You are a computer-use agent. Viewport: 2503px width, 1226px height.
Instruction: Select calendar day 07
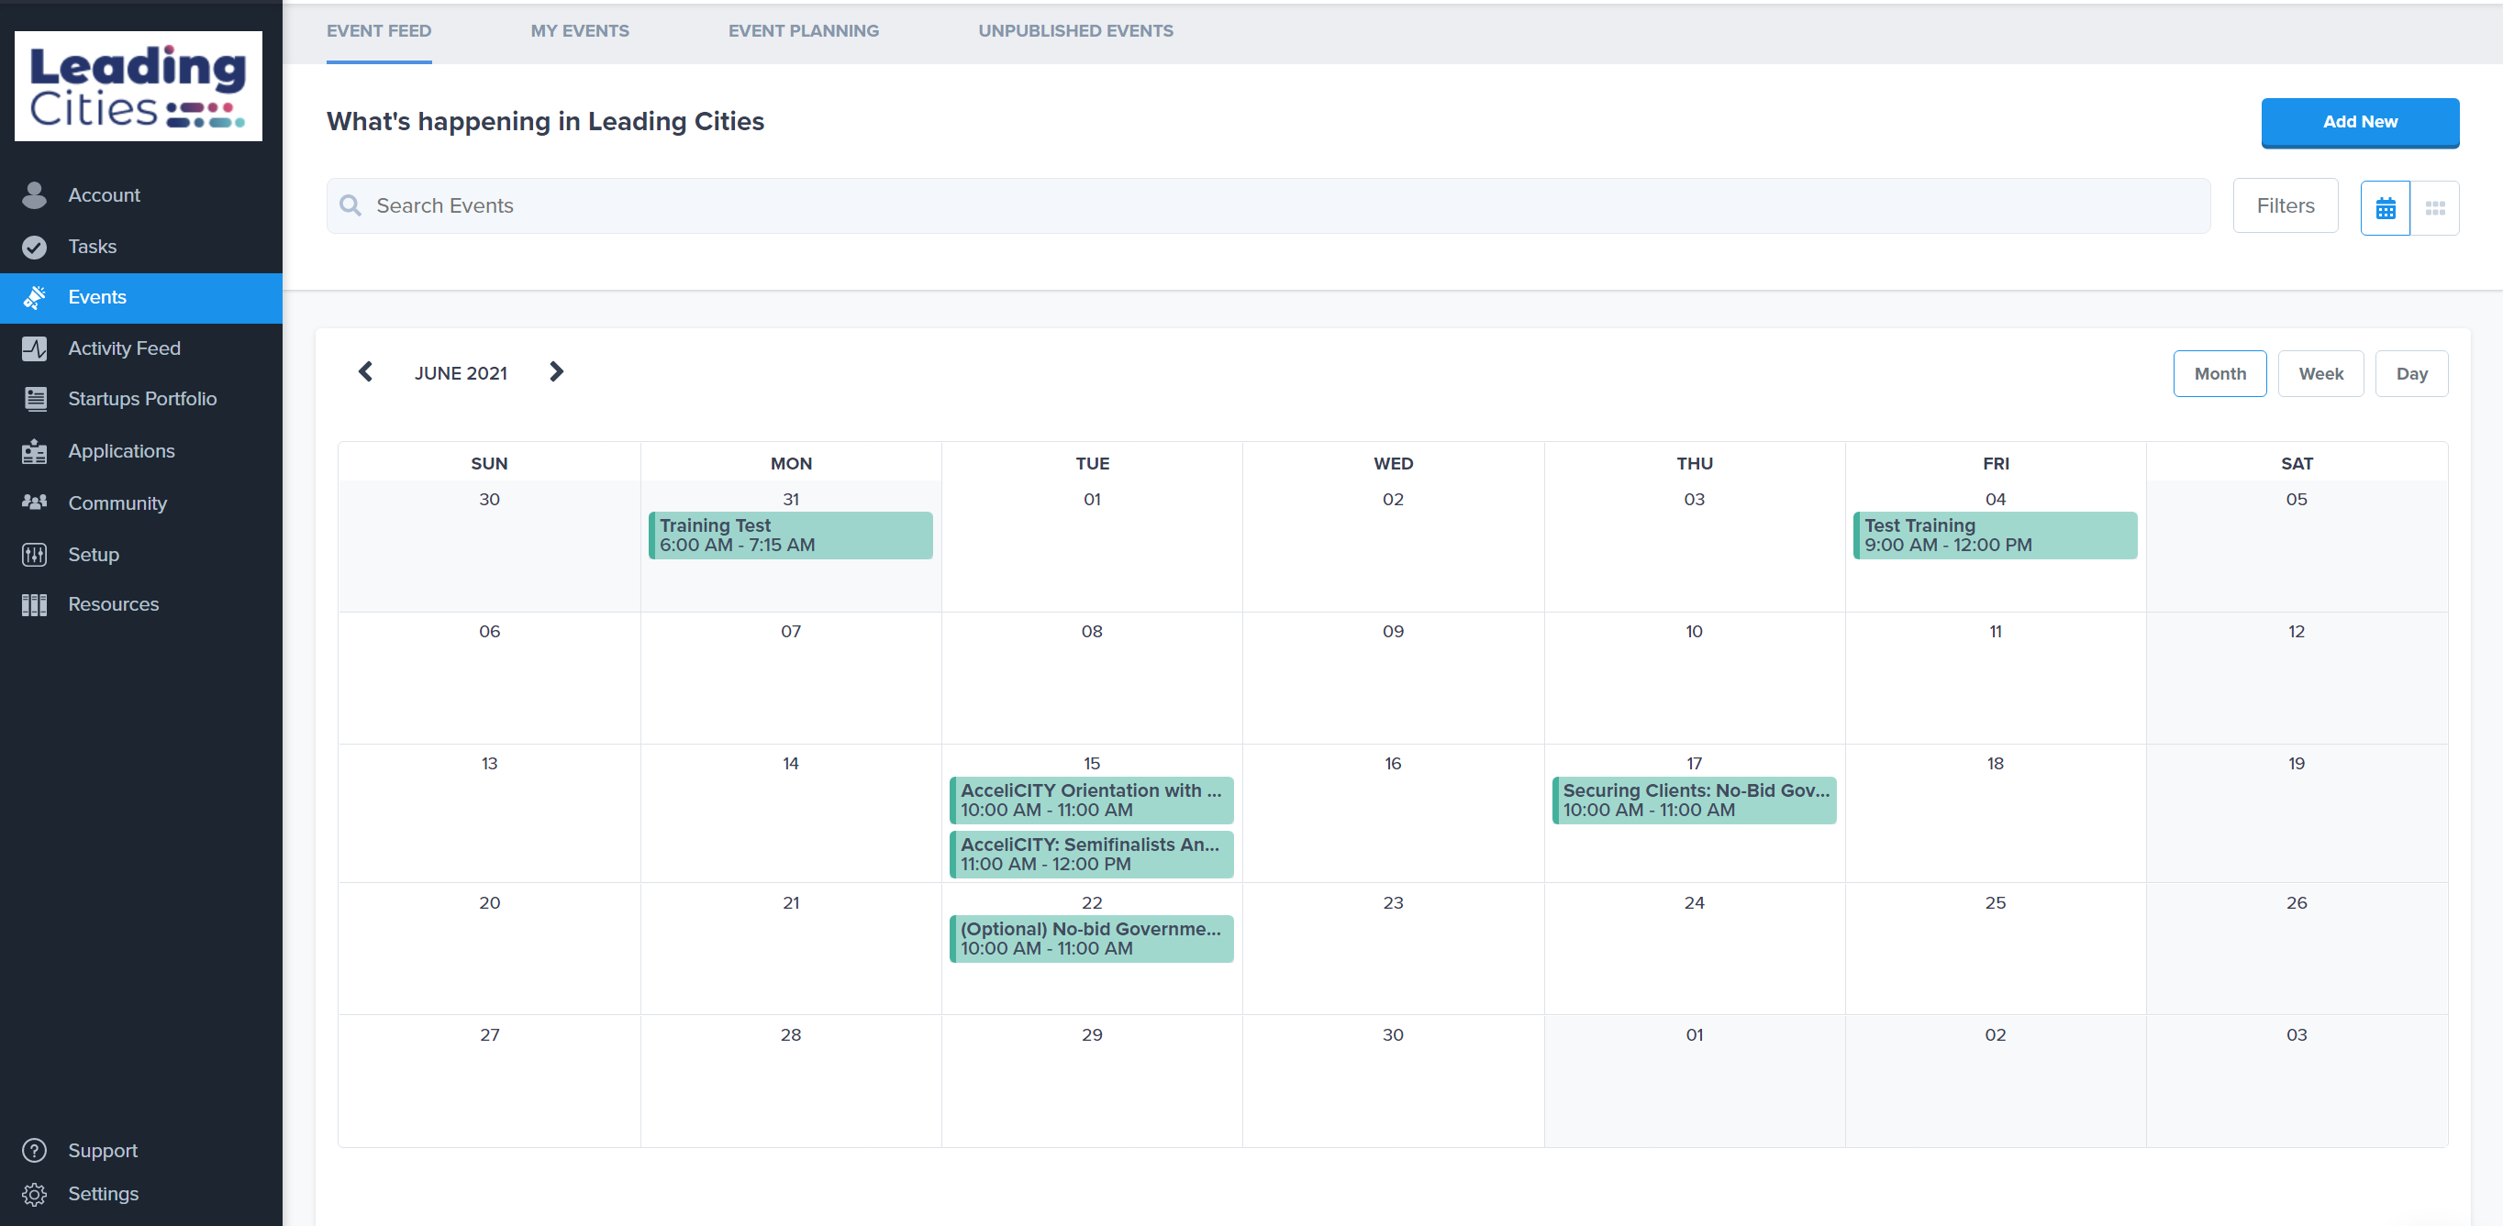790,632
